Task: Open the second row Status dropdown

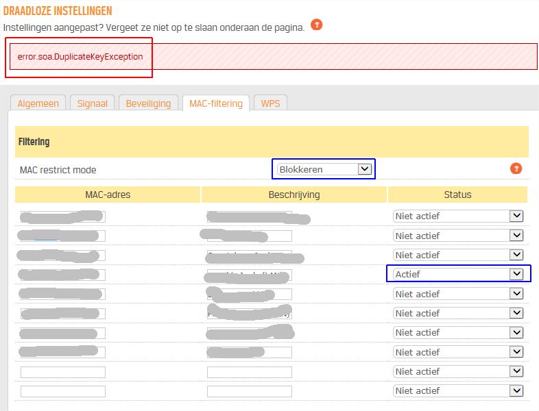Action: click(458, 236)
